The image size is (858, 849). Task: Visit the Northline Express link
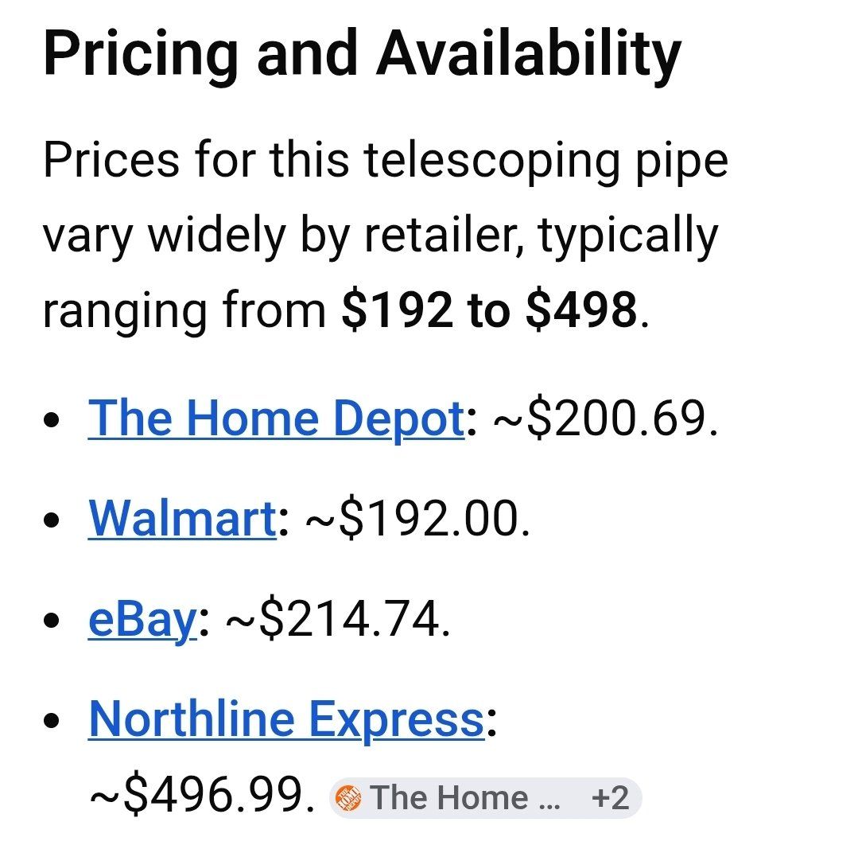(286, 720)
